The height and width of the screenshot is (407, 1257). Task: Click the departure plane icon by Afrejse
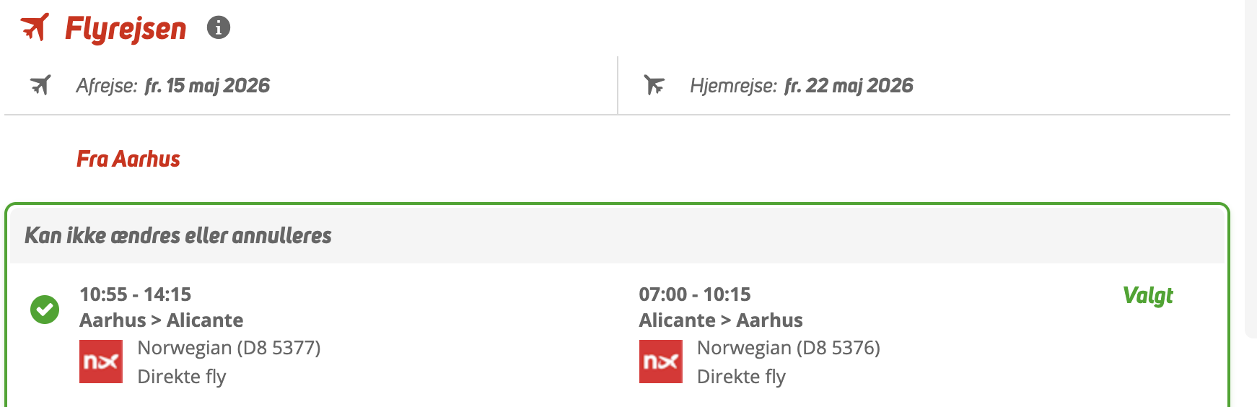pos(40,85)
